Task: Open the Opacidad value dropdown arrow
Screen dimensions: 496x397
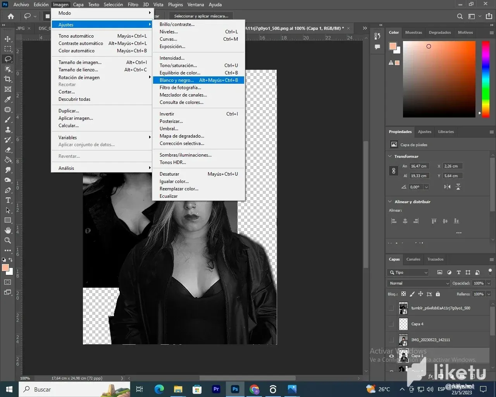Action: point(489,283)
